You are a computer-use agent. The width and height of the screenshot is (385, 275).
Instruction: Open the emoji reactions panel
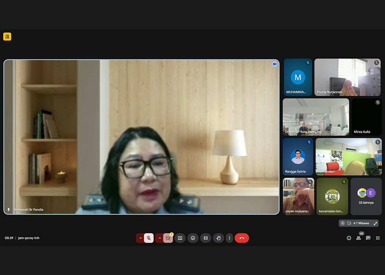tap(193, 238)
